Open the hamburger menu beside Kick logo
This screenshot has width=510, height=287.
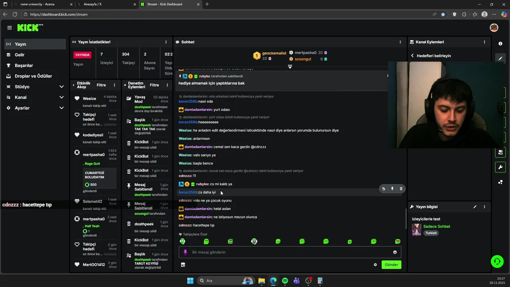[x=9, y=28]
